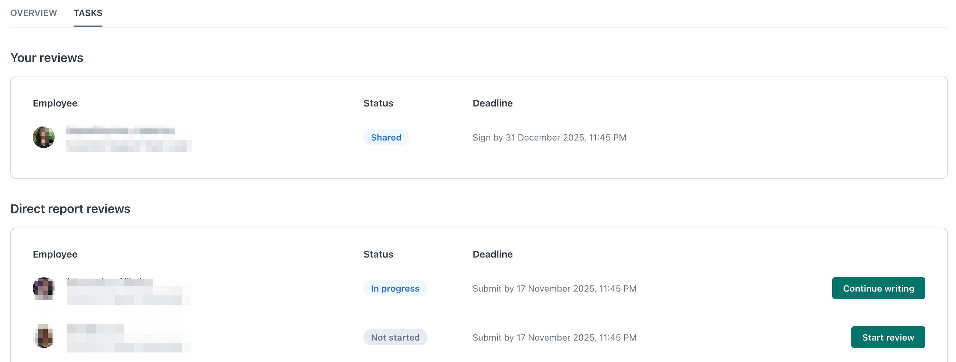Open the employee name in In progress row
Viewport: 956px width, 362px height.
point(110,282)
